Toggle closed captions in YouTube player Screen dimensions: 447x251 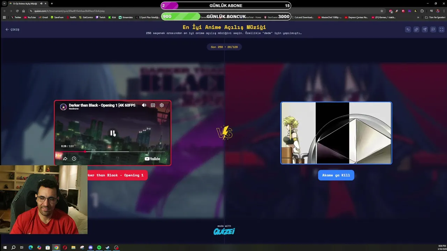pos(153,105)
